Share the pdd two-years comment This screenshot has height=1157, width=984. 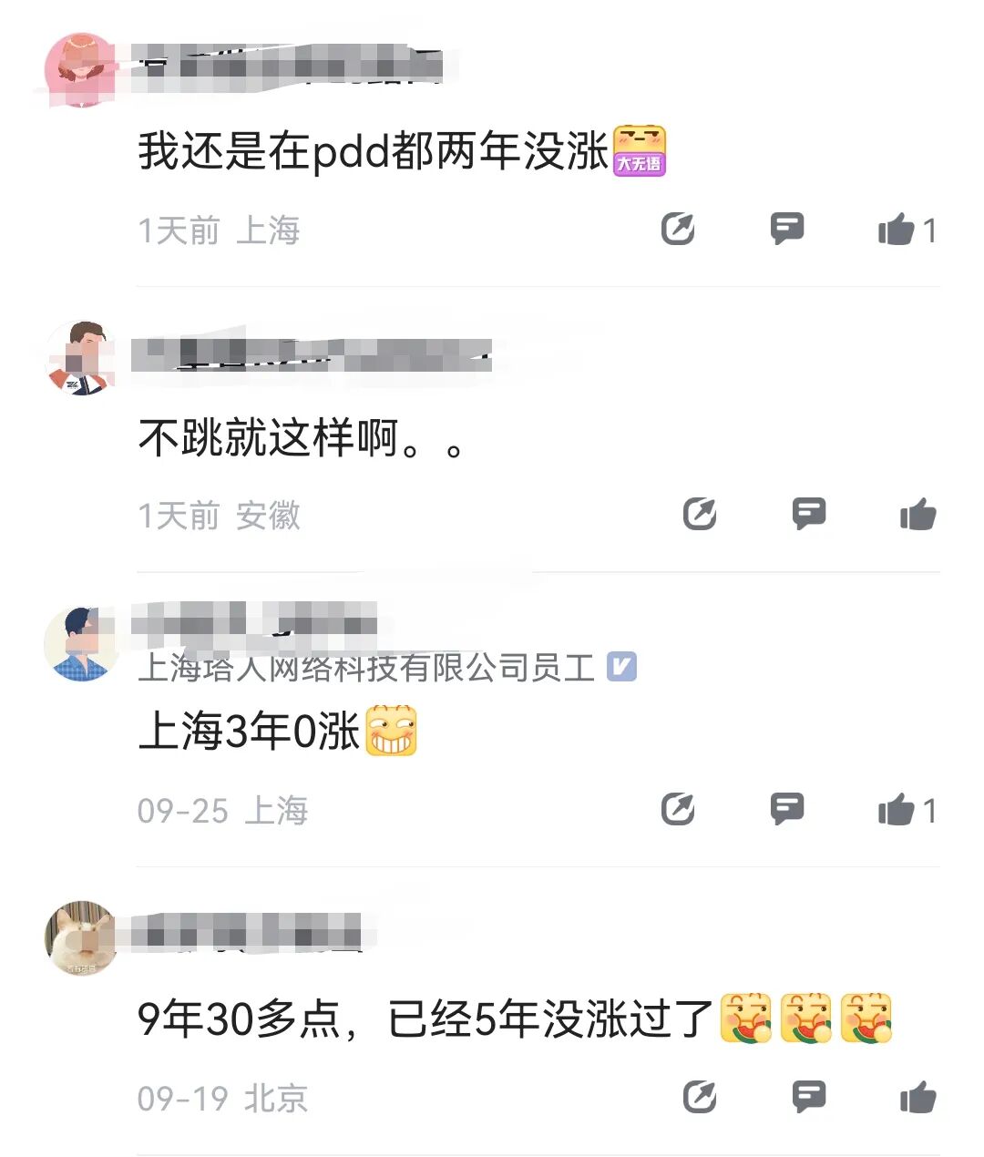678,229
